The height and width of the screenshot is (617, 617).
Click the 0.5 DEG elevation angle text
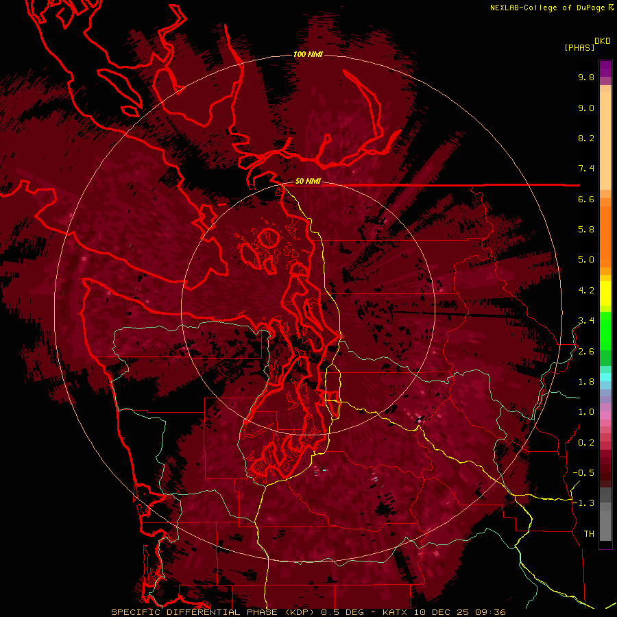342,612
